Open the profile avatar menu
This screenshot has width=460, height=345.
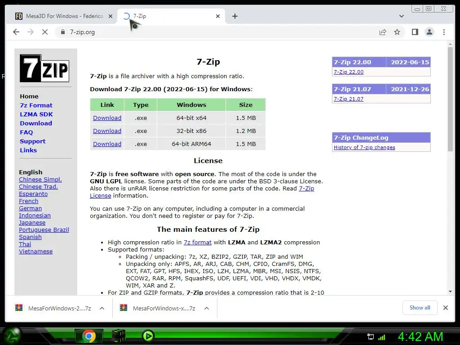click(x=429, y=32)
